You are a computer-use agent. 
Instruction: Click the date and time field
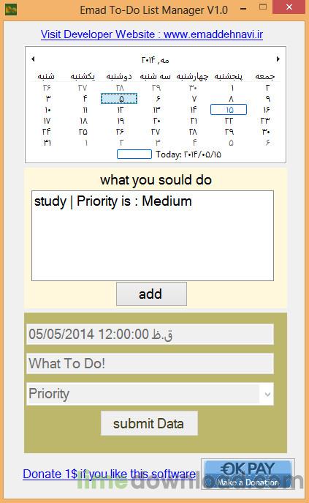[150, 335]
